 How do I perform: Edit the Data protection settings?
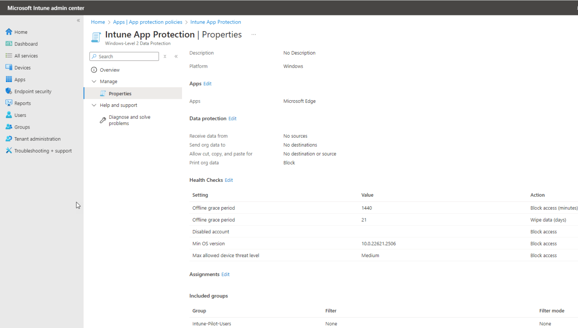tap(233, 118)
